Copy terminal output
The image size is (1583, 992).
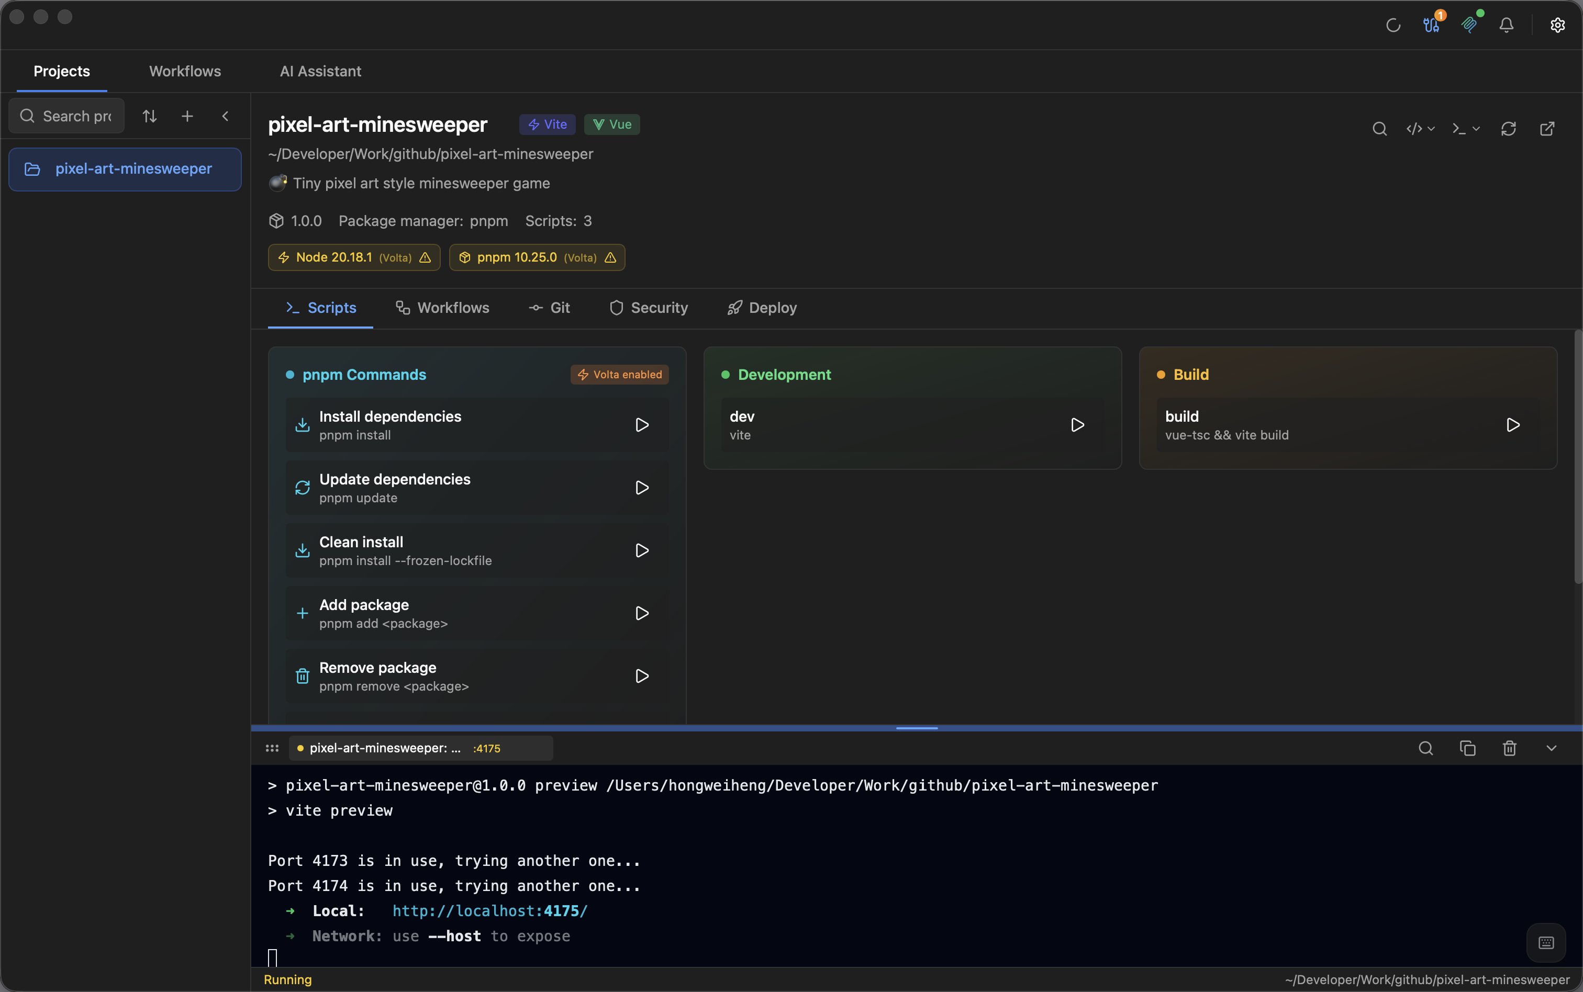coord(1467,748)
